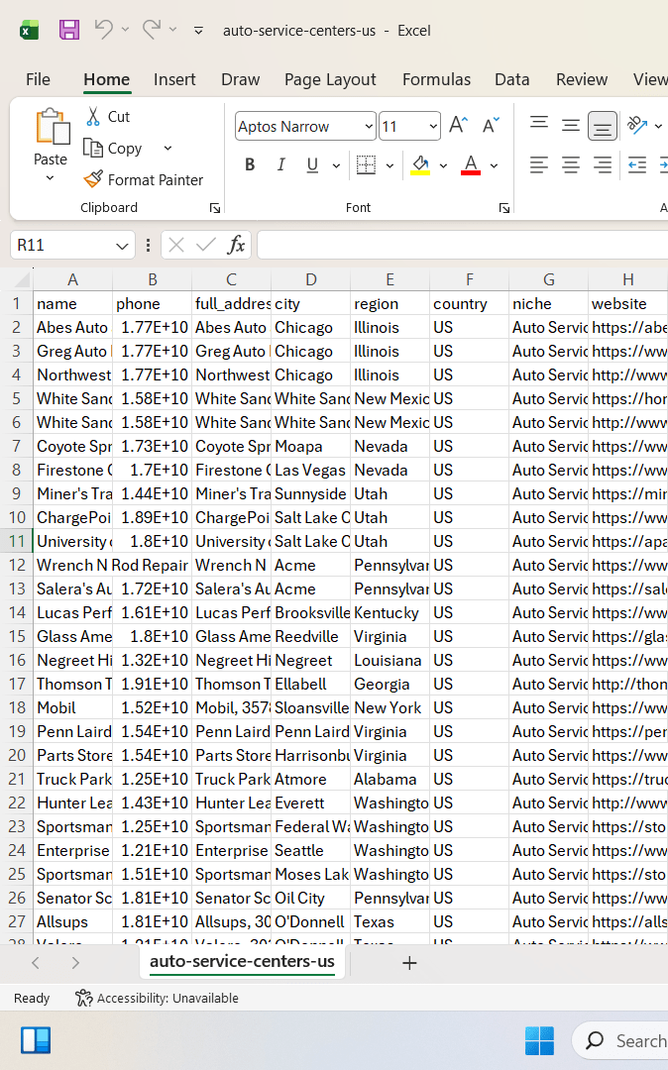668x1070 pixels.
Task: Open Font settings dialog launcher
Action: pos(504,208)
